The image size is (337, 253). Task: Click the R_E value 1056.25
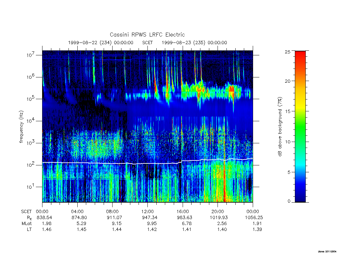click(x=254, y=217)
